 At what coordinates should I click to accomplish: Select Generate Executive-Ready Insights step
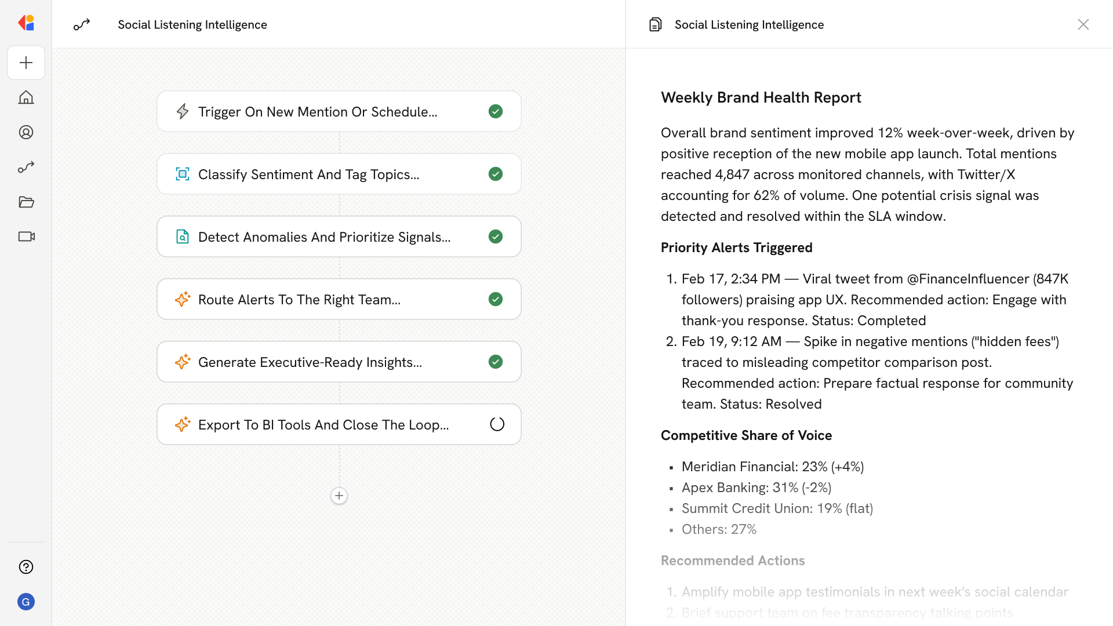pos(310,362)
